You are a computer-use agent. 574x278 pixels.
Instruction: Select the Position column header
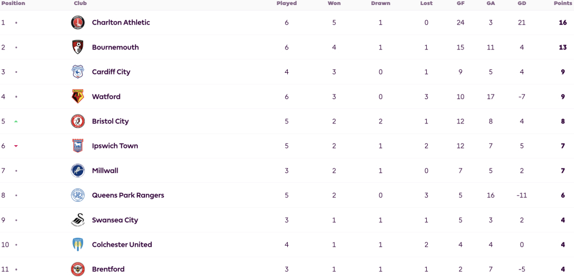pos(12,3)
